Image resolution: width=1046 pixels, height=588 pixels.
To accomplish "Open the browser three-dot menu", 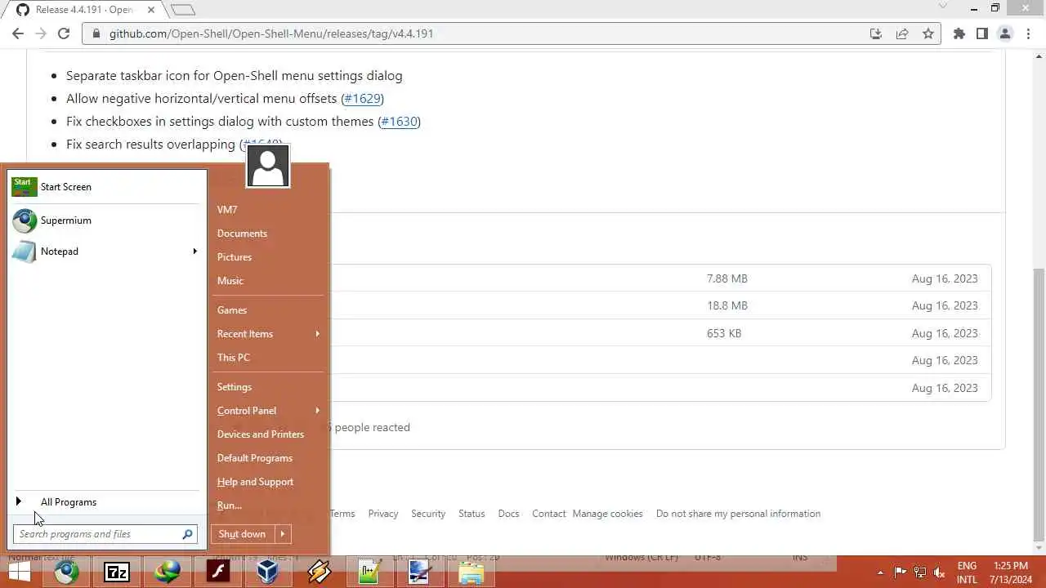I will click(1029, 33).
